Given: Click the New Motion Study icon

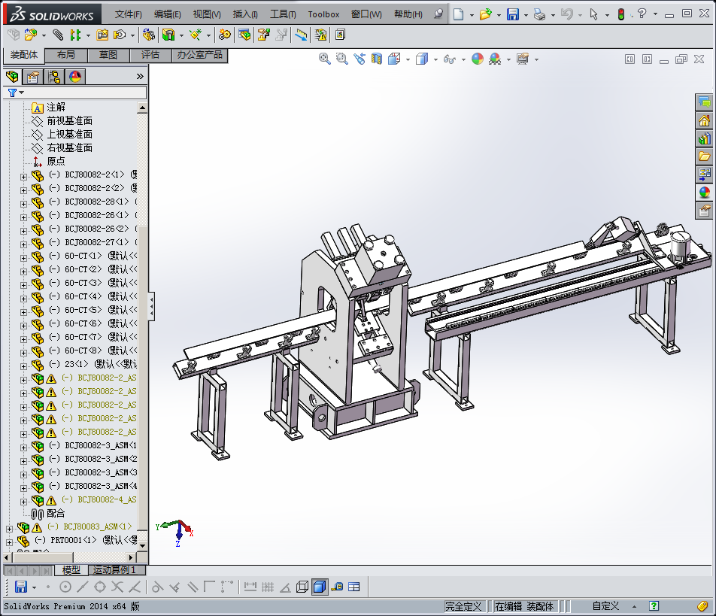Looking at the screenshot, I should 224,35.
